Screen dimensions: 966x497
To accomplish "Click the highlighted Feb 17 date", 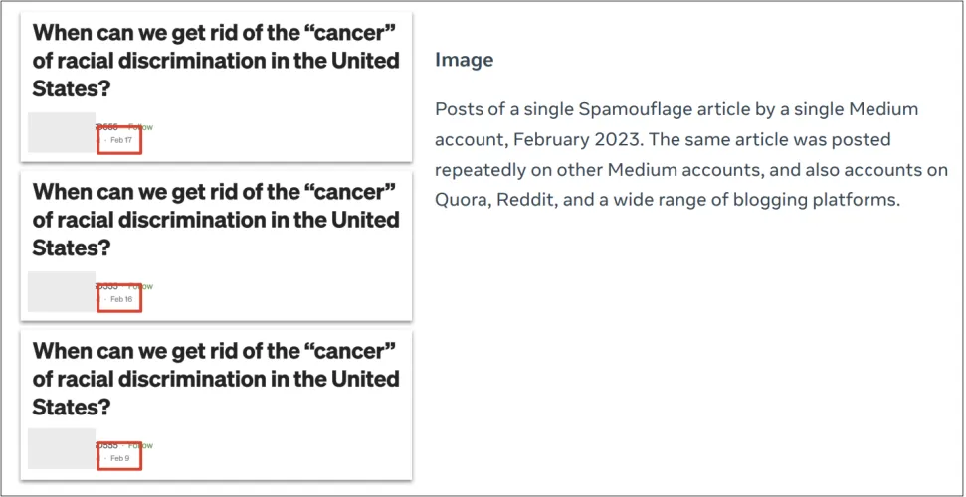I will click(120, 141).
